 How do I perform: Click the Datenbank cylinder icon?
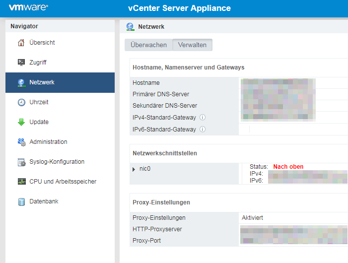click(21, 201)
